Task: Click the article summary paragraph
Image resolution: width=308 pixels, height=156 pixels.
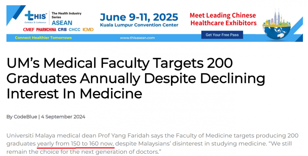Action: coord(152,144)
